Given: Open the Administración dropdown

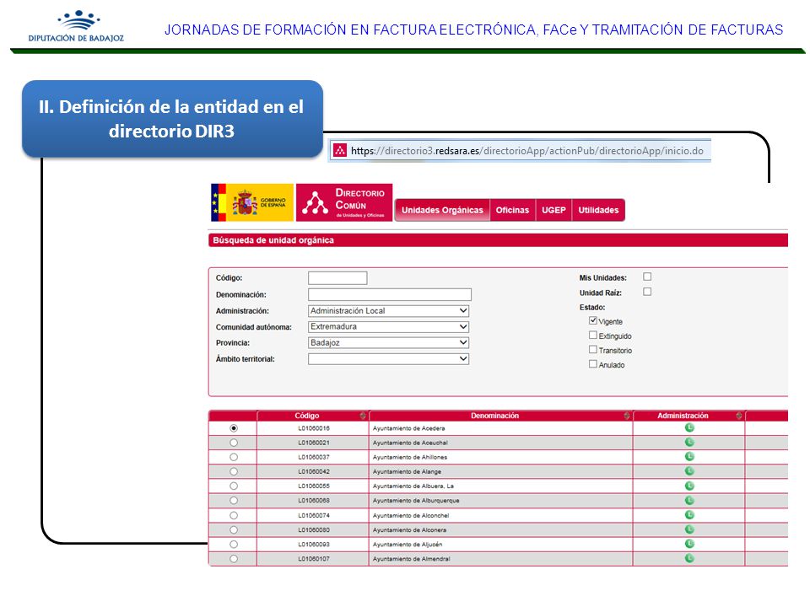Looking at the screenshot, I should pos(388,311).
